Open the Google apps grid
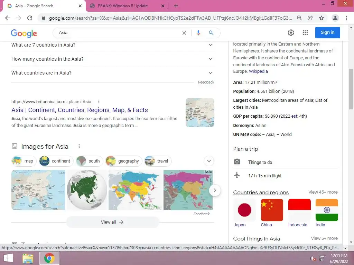Viewport: 354px width, 265px height. click(x=305, y=33)
